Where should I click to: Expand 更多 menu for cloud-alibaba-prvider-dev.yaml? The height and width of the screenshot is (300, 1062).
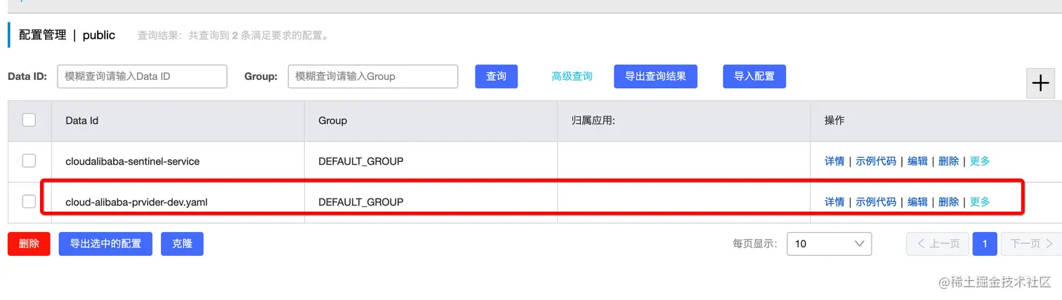(x=980, y=202)
